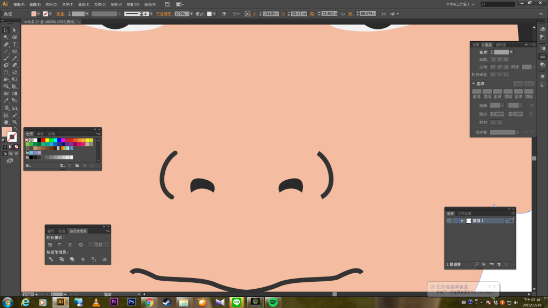
Task: Click the red swatch in swatches panel
Action: (43, 141)
